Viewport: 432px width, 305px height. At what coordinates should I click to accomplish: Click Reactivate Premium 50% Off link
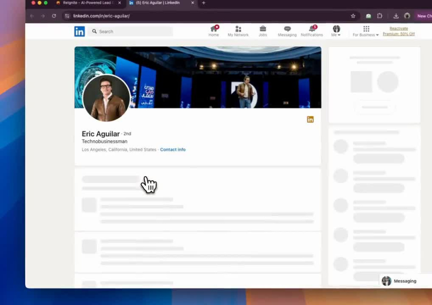point(399,31)
